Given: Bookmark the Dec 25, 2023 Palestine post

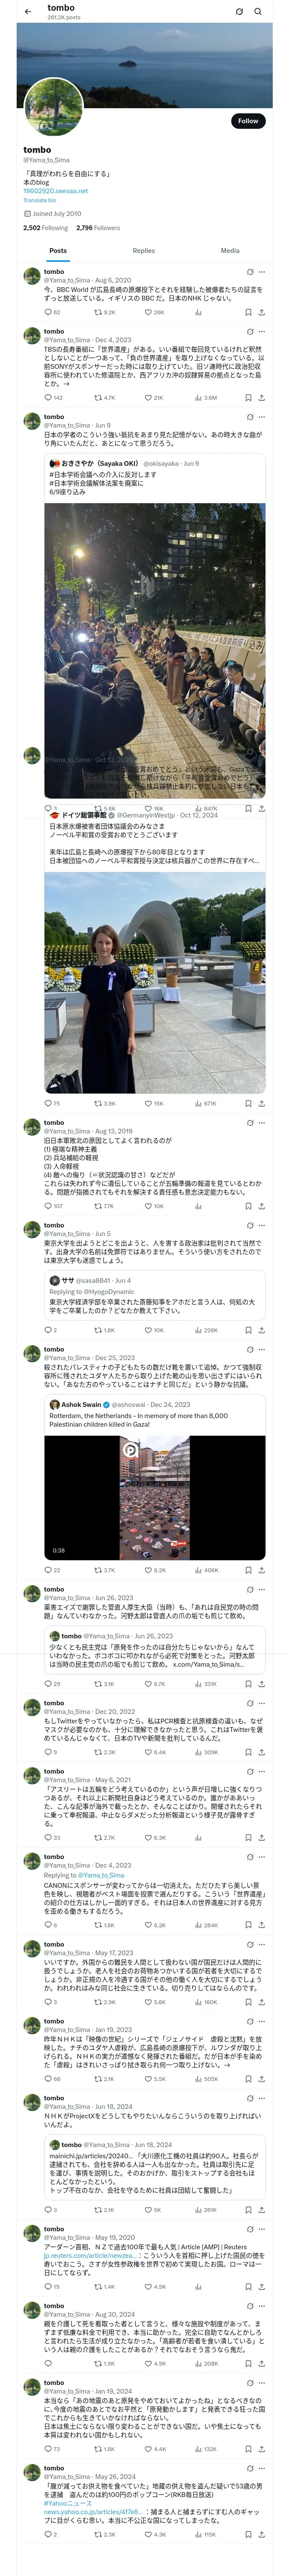Looking at the screenshot, I should pos(248,1570).
